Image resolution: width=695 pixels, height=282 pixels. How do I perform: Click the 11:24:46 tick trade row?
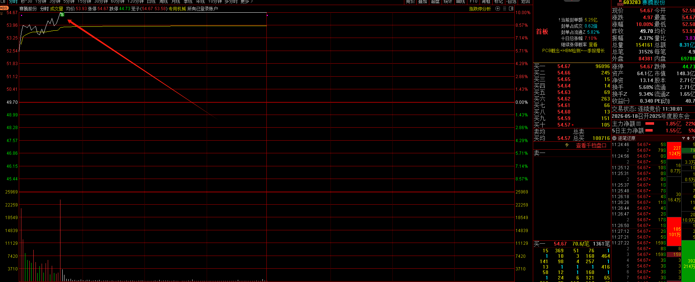click(639, 145)
